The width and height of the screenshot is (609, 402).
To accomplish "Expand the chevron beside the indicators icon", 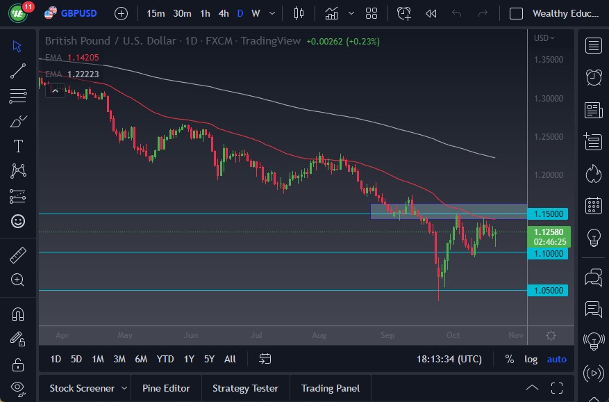I will point(351,13).
